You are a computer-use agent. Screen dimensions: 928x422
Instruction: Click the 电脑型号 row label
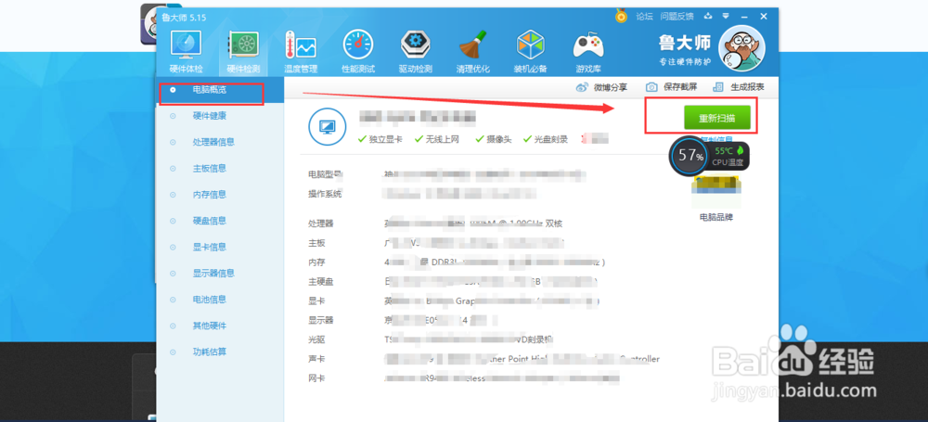(325, 174)
